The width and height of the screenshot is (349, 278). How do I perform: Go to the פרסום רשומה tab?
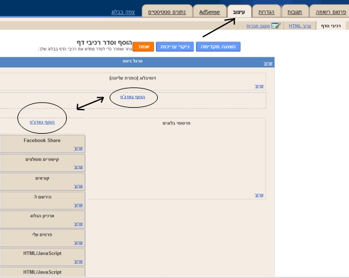click(x=331, y=12)
